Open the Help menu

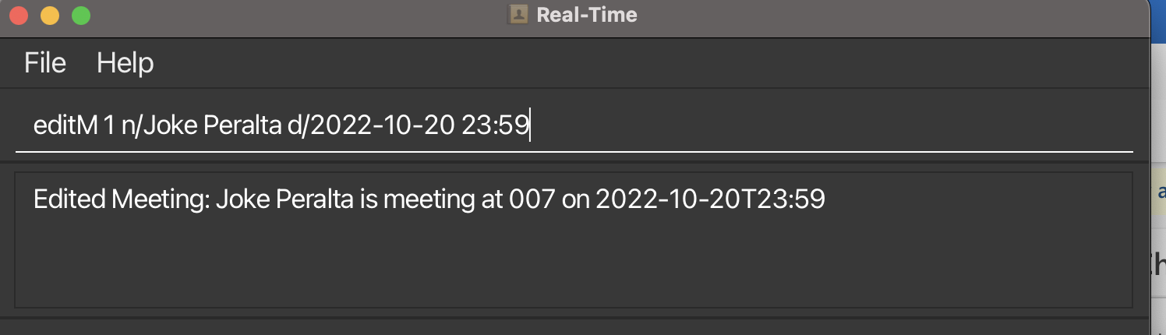(x=125, y=63)
